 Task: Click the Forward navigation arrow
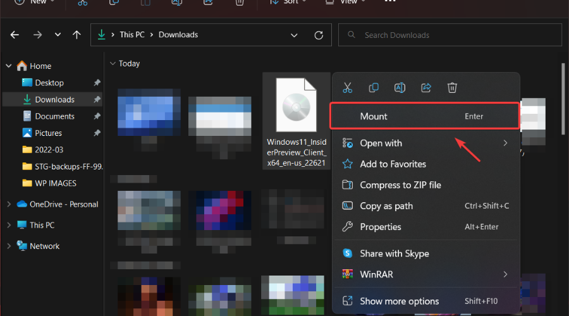37,35
